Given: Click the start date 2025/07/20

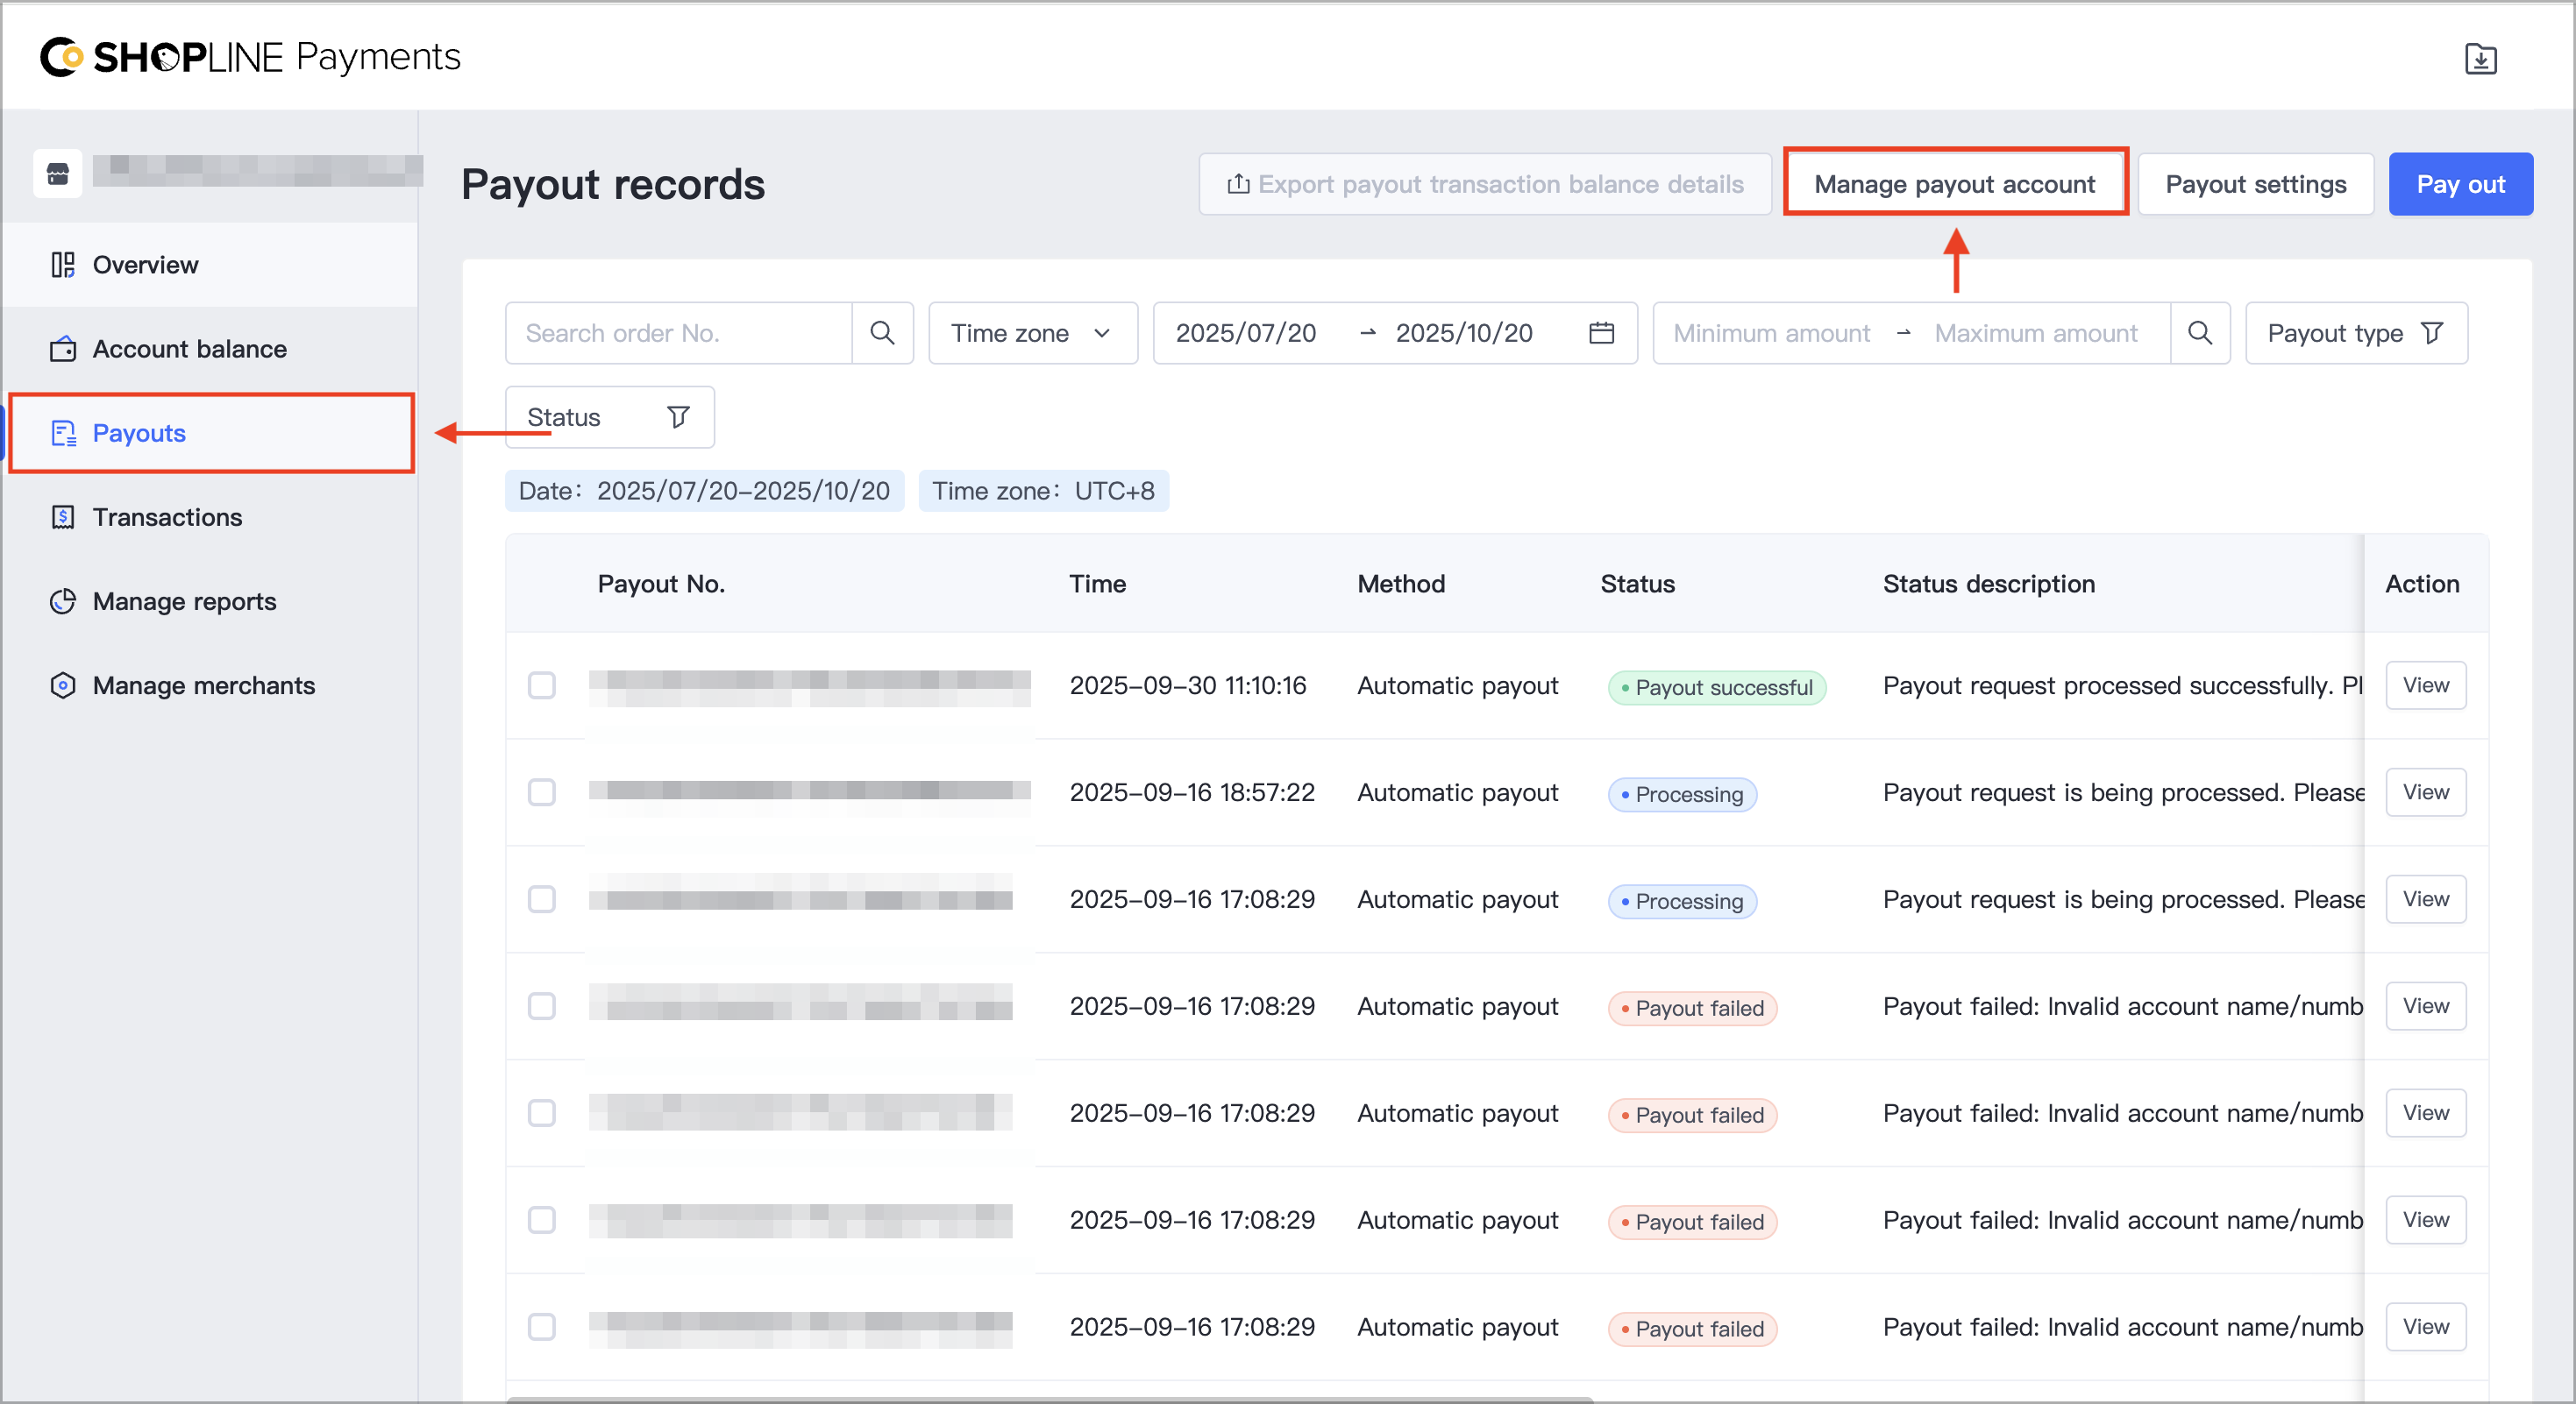Looking at the screenshot, I should 1246,333.
